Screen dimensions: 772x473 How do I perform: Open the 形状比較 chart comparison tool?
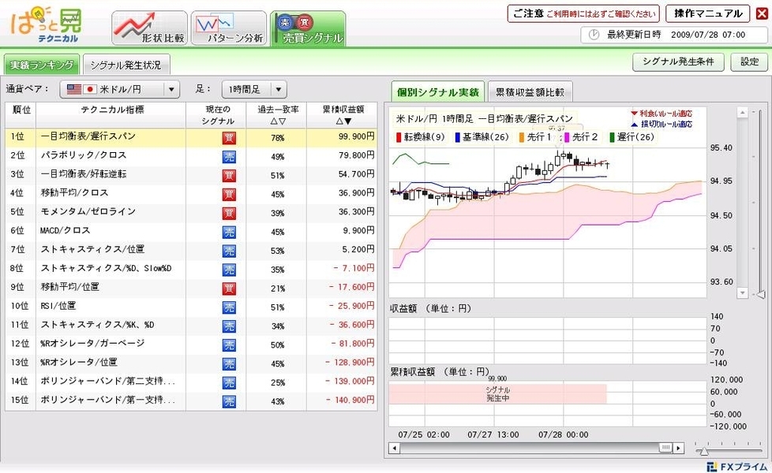click(x=150, y=28)
